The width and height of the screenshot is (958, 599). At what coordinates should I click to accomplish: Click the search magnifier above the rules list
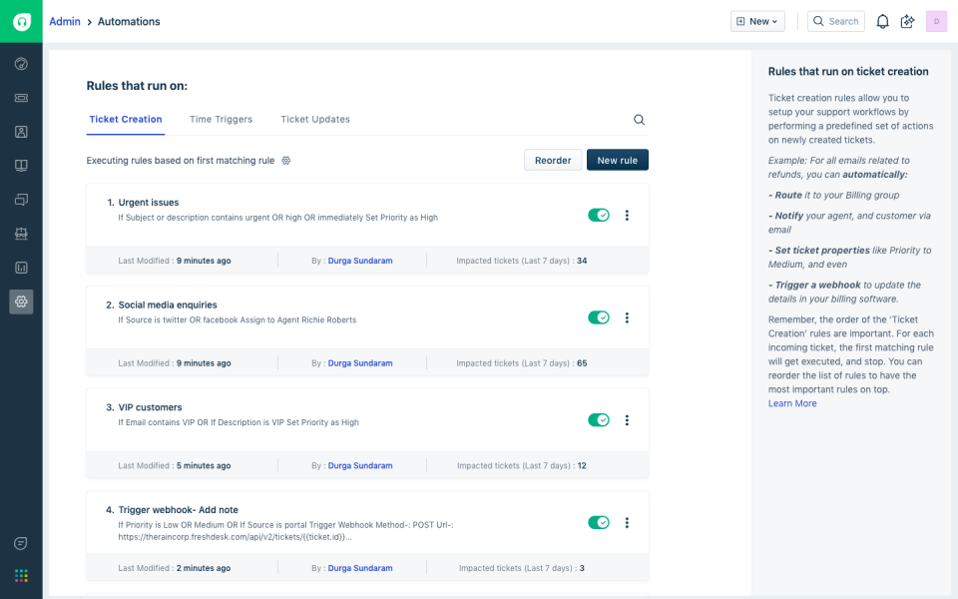point(639,119)
